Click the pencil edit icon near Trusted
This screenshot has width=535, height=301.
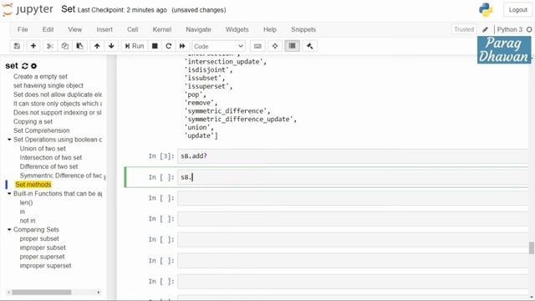[x=485, y=30]
